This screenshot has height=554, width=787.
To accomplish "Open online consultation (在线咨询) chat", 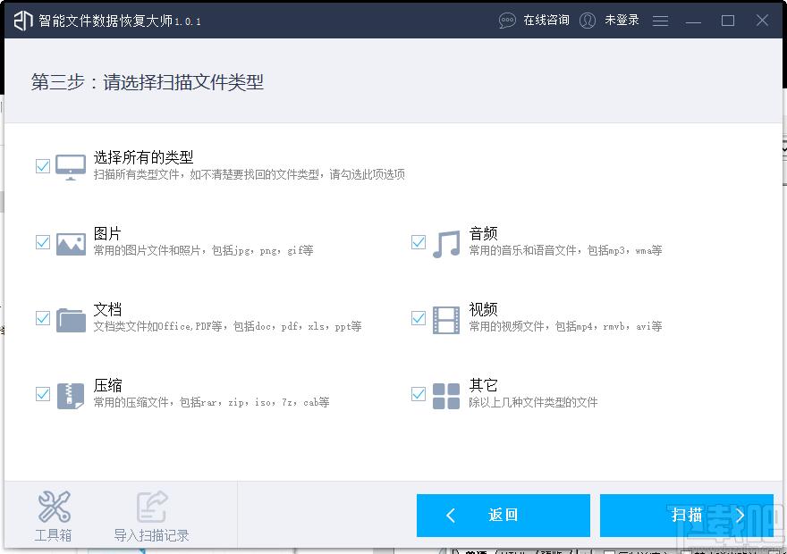I will pos(534,20).
